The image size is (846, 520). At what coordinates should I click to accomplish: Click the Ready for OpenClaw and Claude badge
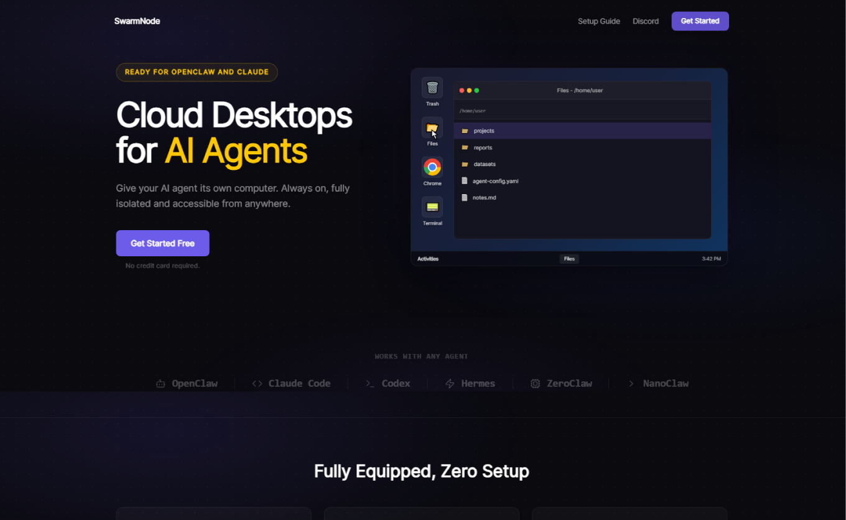coord(197,72)
